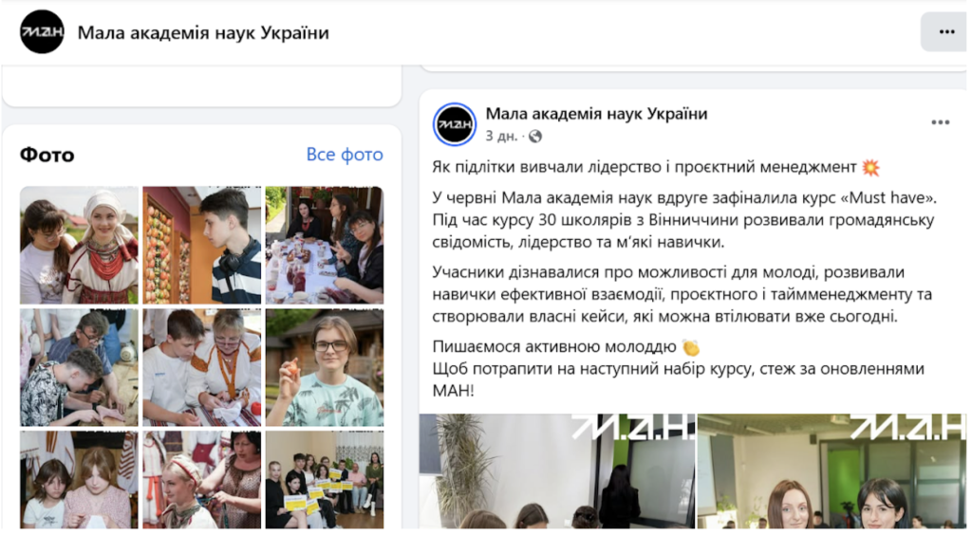The image size is (972, 535).
Task: Open photo of two girls embroidering
Action: (x=79, y=480)
